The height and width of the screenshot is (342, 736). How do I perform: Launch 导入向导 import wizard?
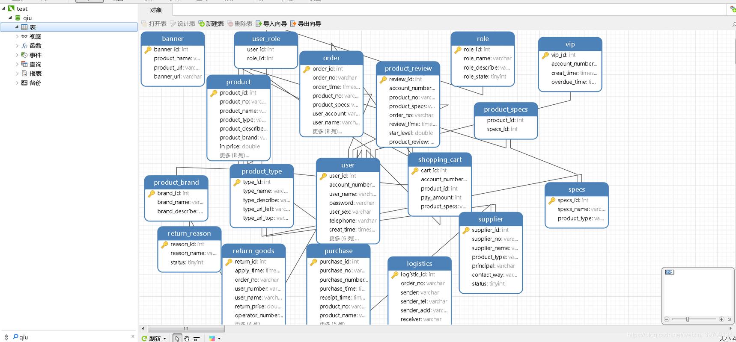(271, 24)
